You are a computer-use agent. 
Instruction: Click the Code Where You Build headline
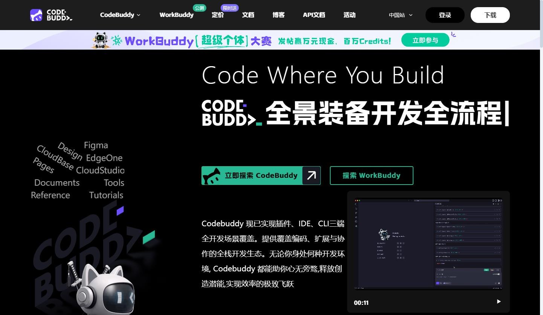[x=323, y=75]
